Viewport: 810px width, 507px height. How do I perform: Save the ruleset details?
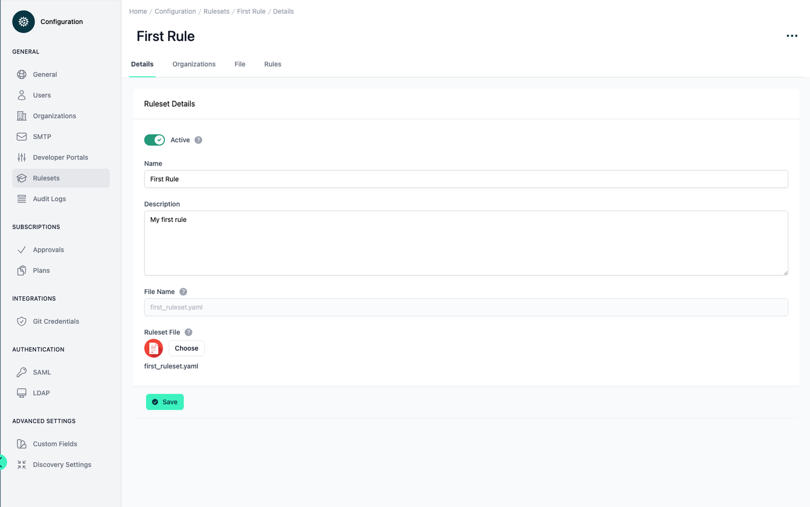(164, 401)
